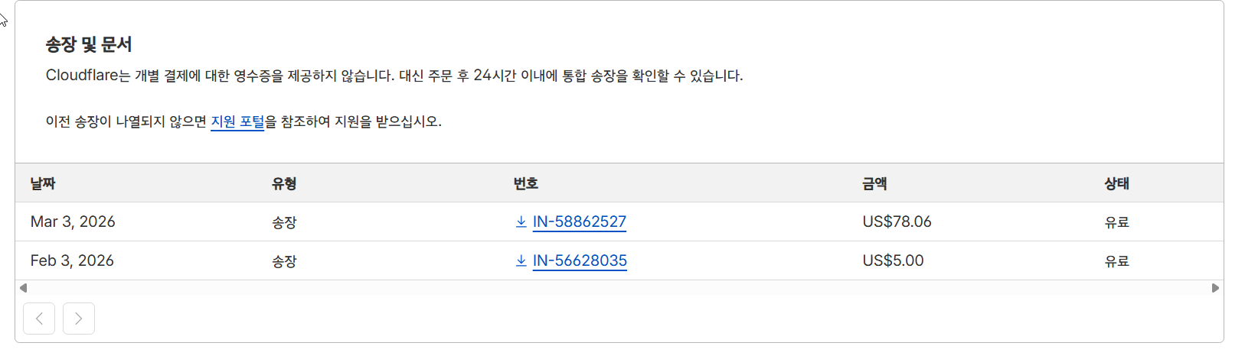Click the horizontal scrollbar right arrow
Image resolution: width=1245 pixels, height=359 pixels.
1215,288
